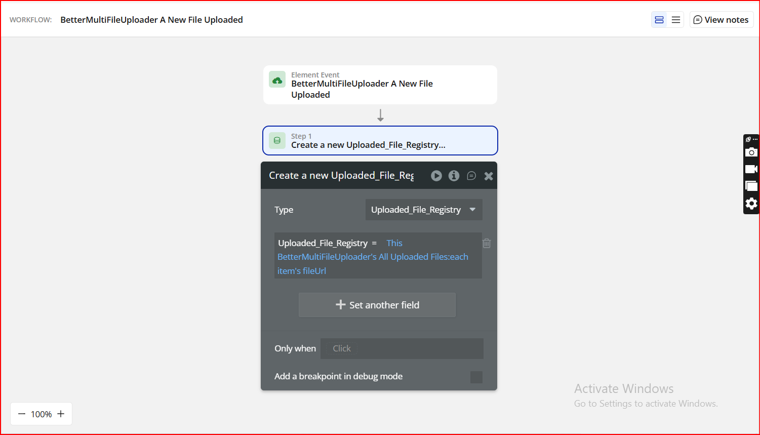
Task: Open the gear settings icon in side toolbar
Action: click(x=751, y=204)
